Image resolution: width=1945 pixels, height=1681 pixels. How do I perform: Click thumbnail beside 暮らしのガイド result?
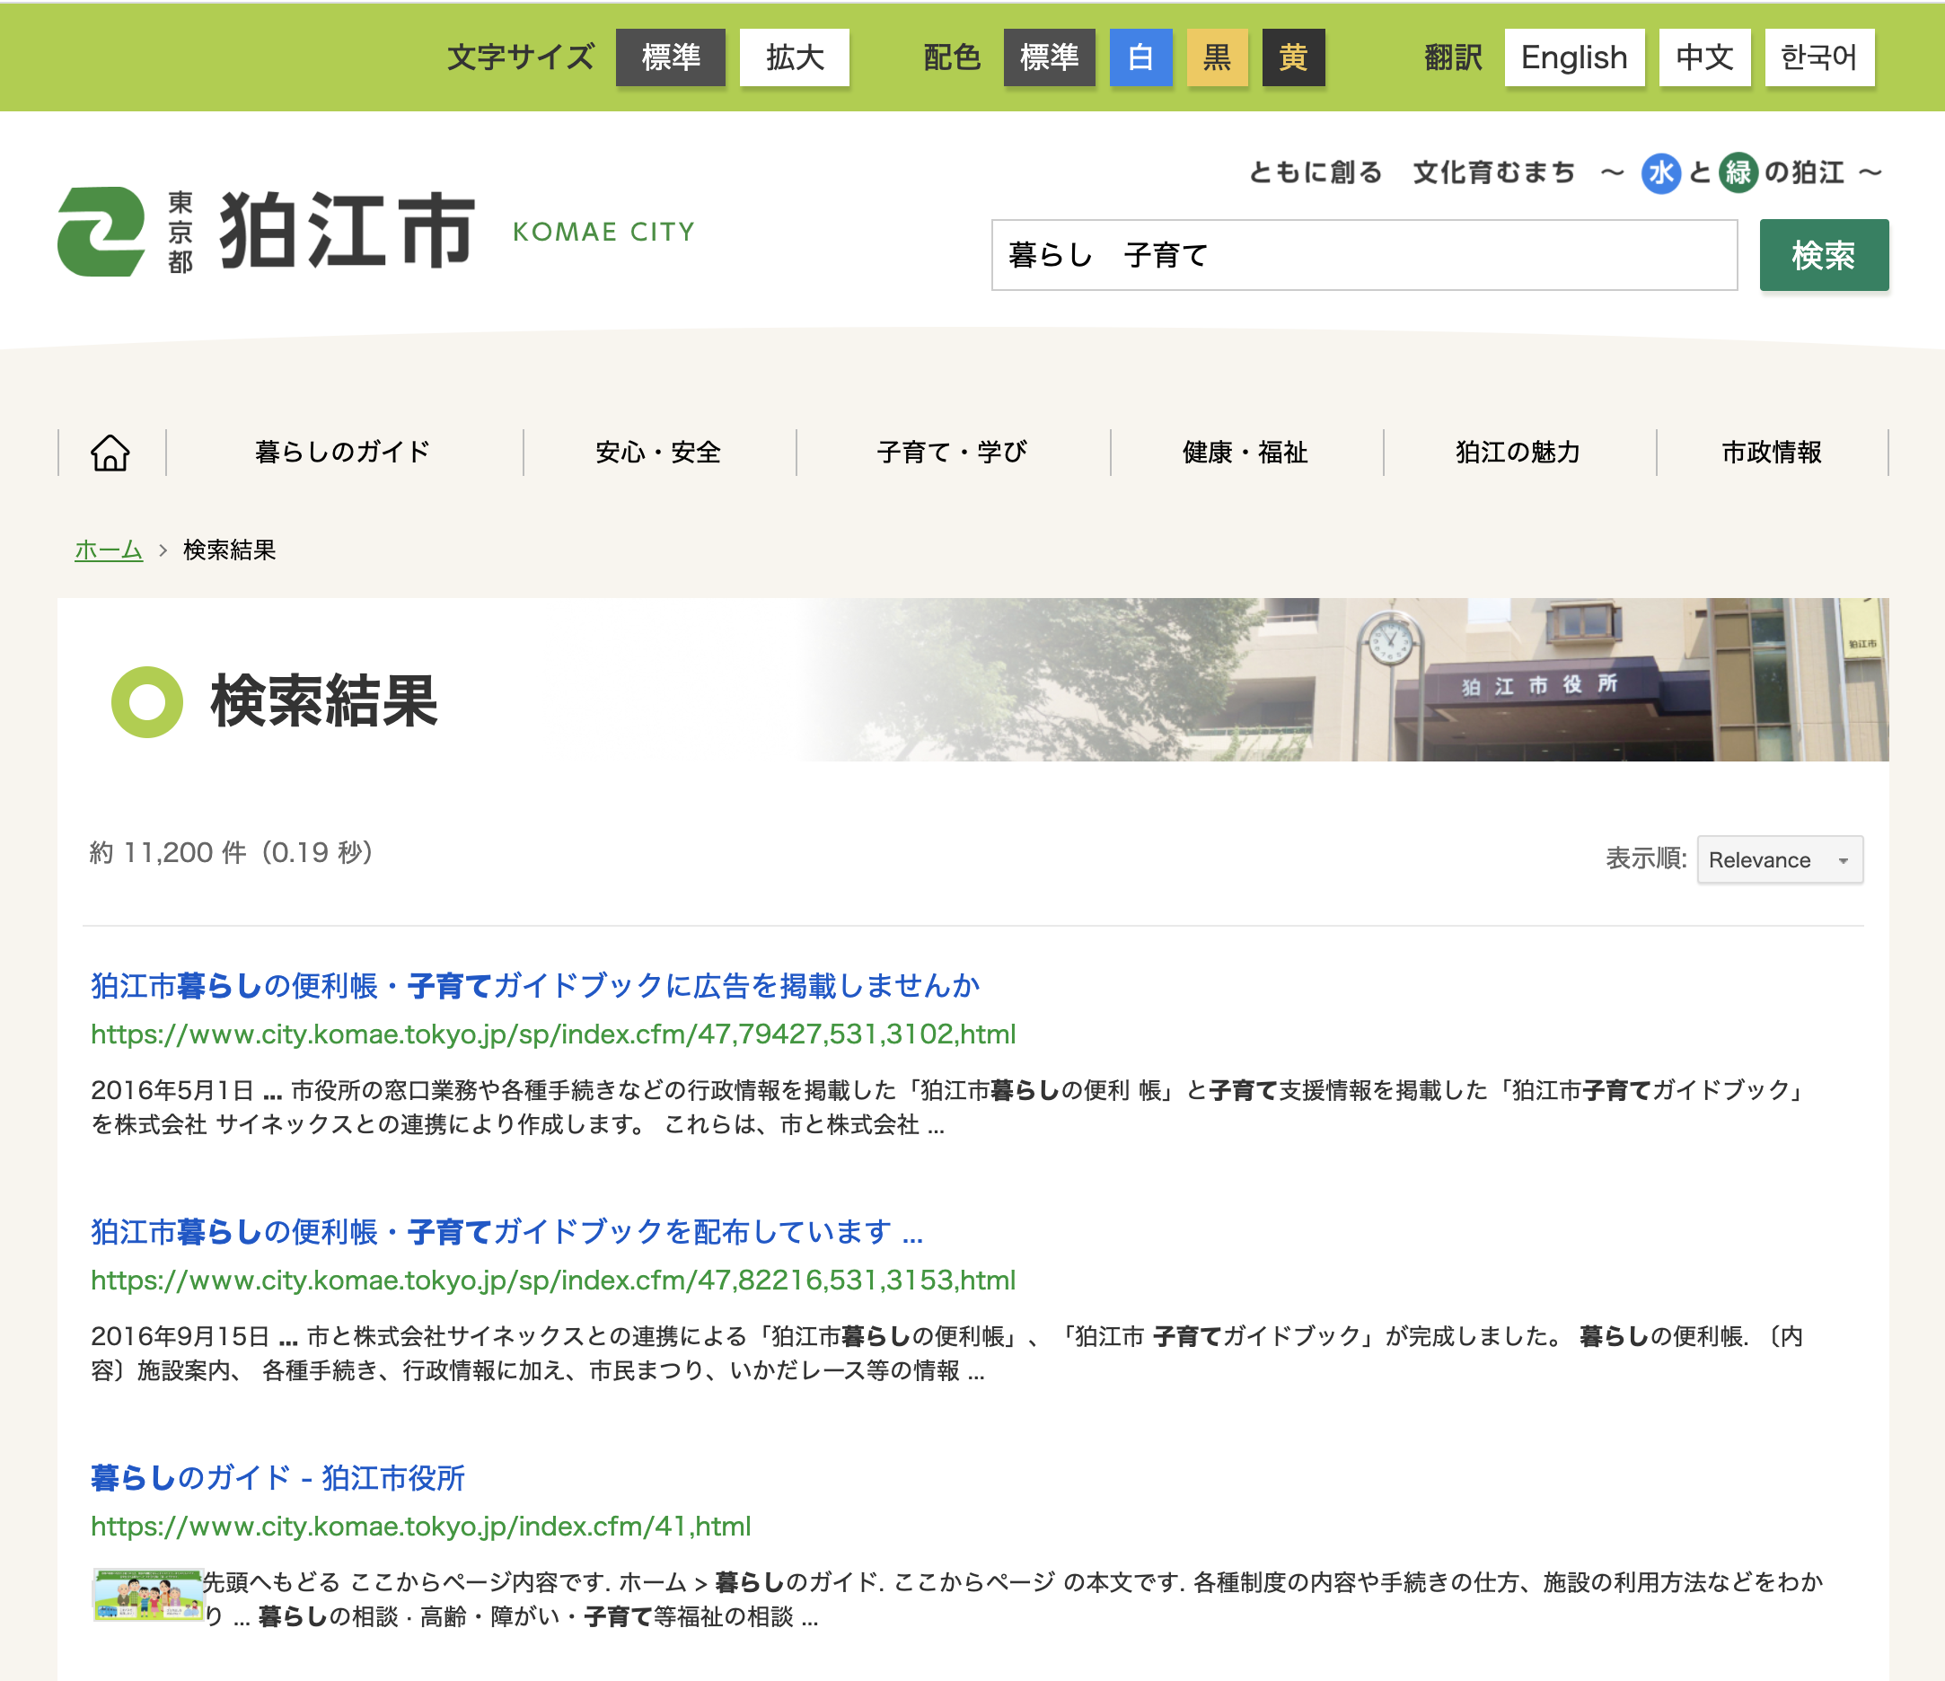[x=147, y=1594]
